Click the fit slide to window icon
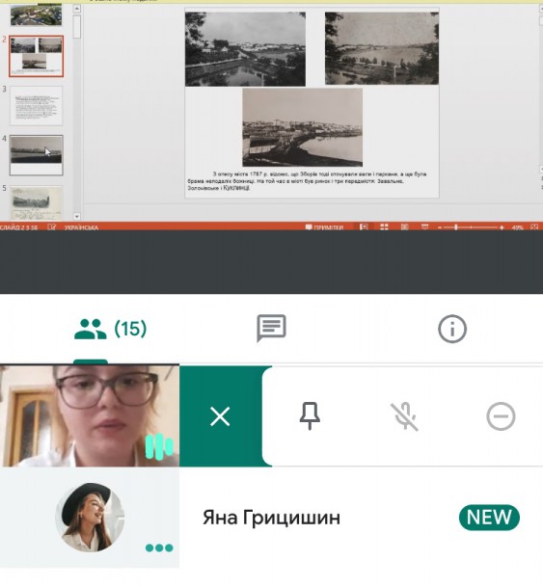543x587 pixels. (x=534, y=227)
